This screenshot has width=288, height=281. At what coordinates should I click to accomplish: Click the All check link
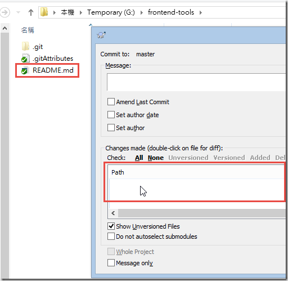(139, 158)
